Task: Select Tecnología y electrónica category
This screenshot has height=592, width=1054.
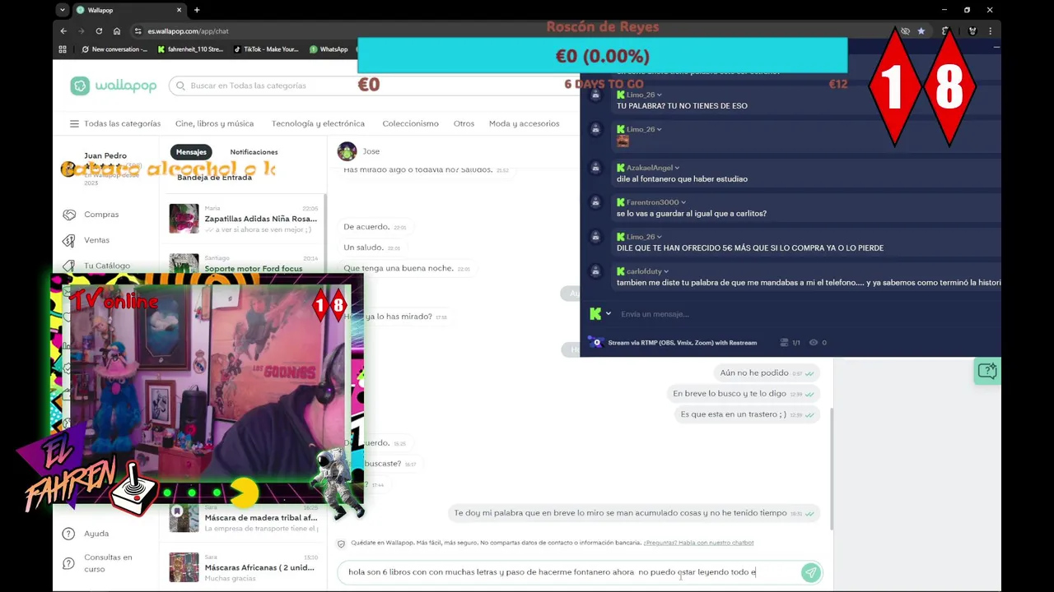Action: [x=318, y=123]
